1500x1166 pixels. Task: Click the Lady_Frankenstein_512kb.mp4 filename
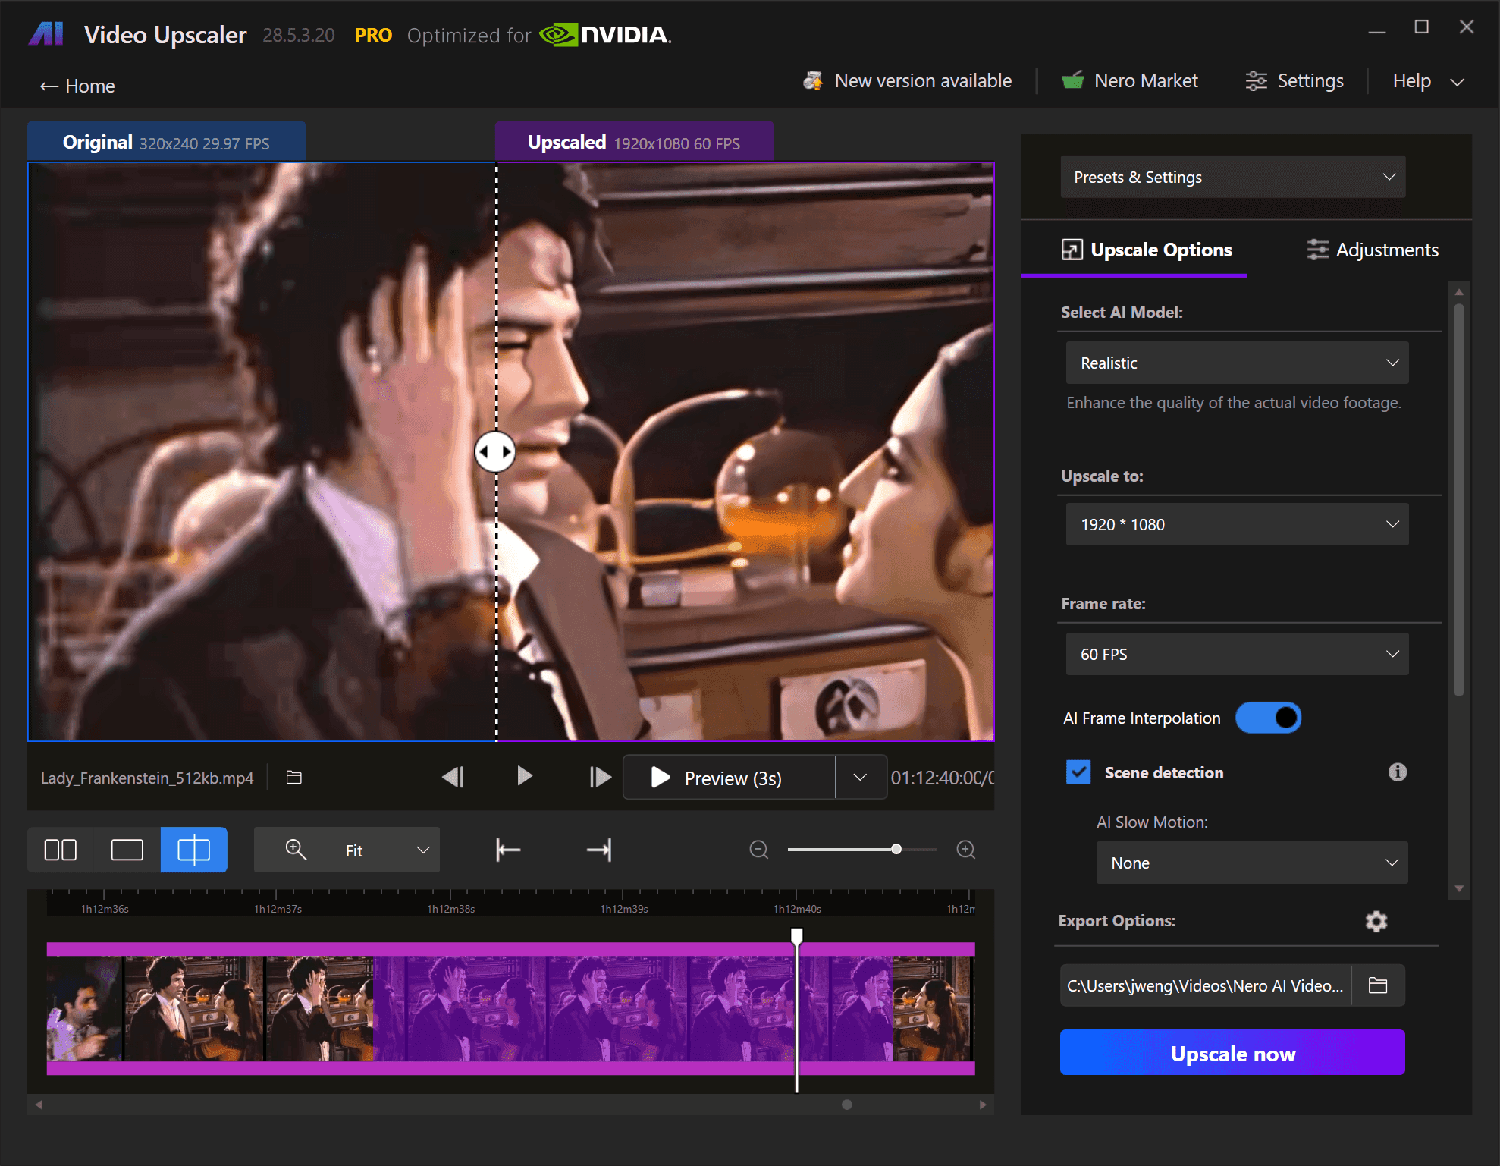pos(147,778)
